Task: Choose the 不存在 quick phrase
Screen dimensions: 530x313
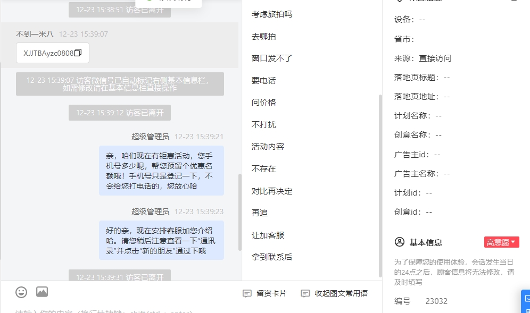Action: coord(263,169)
